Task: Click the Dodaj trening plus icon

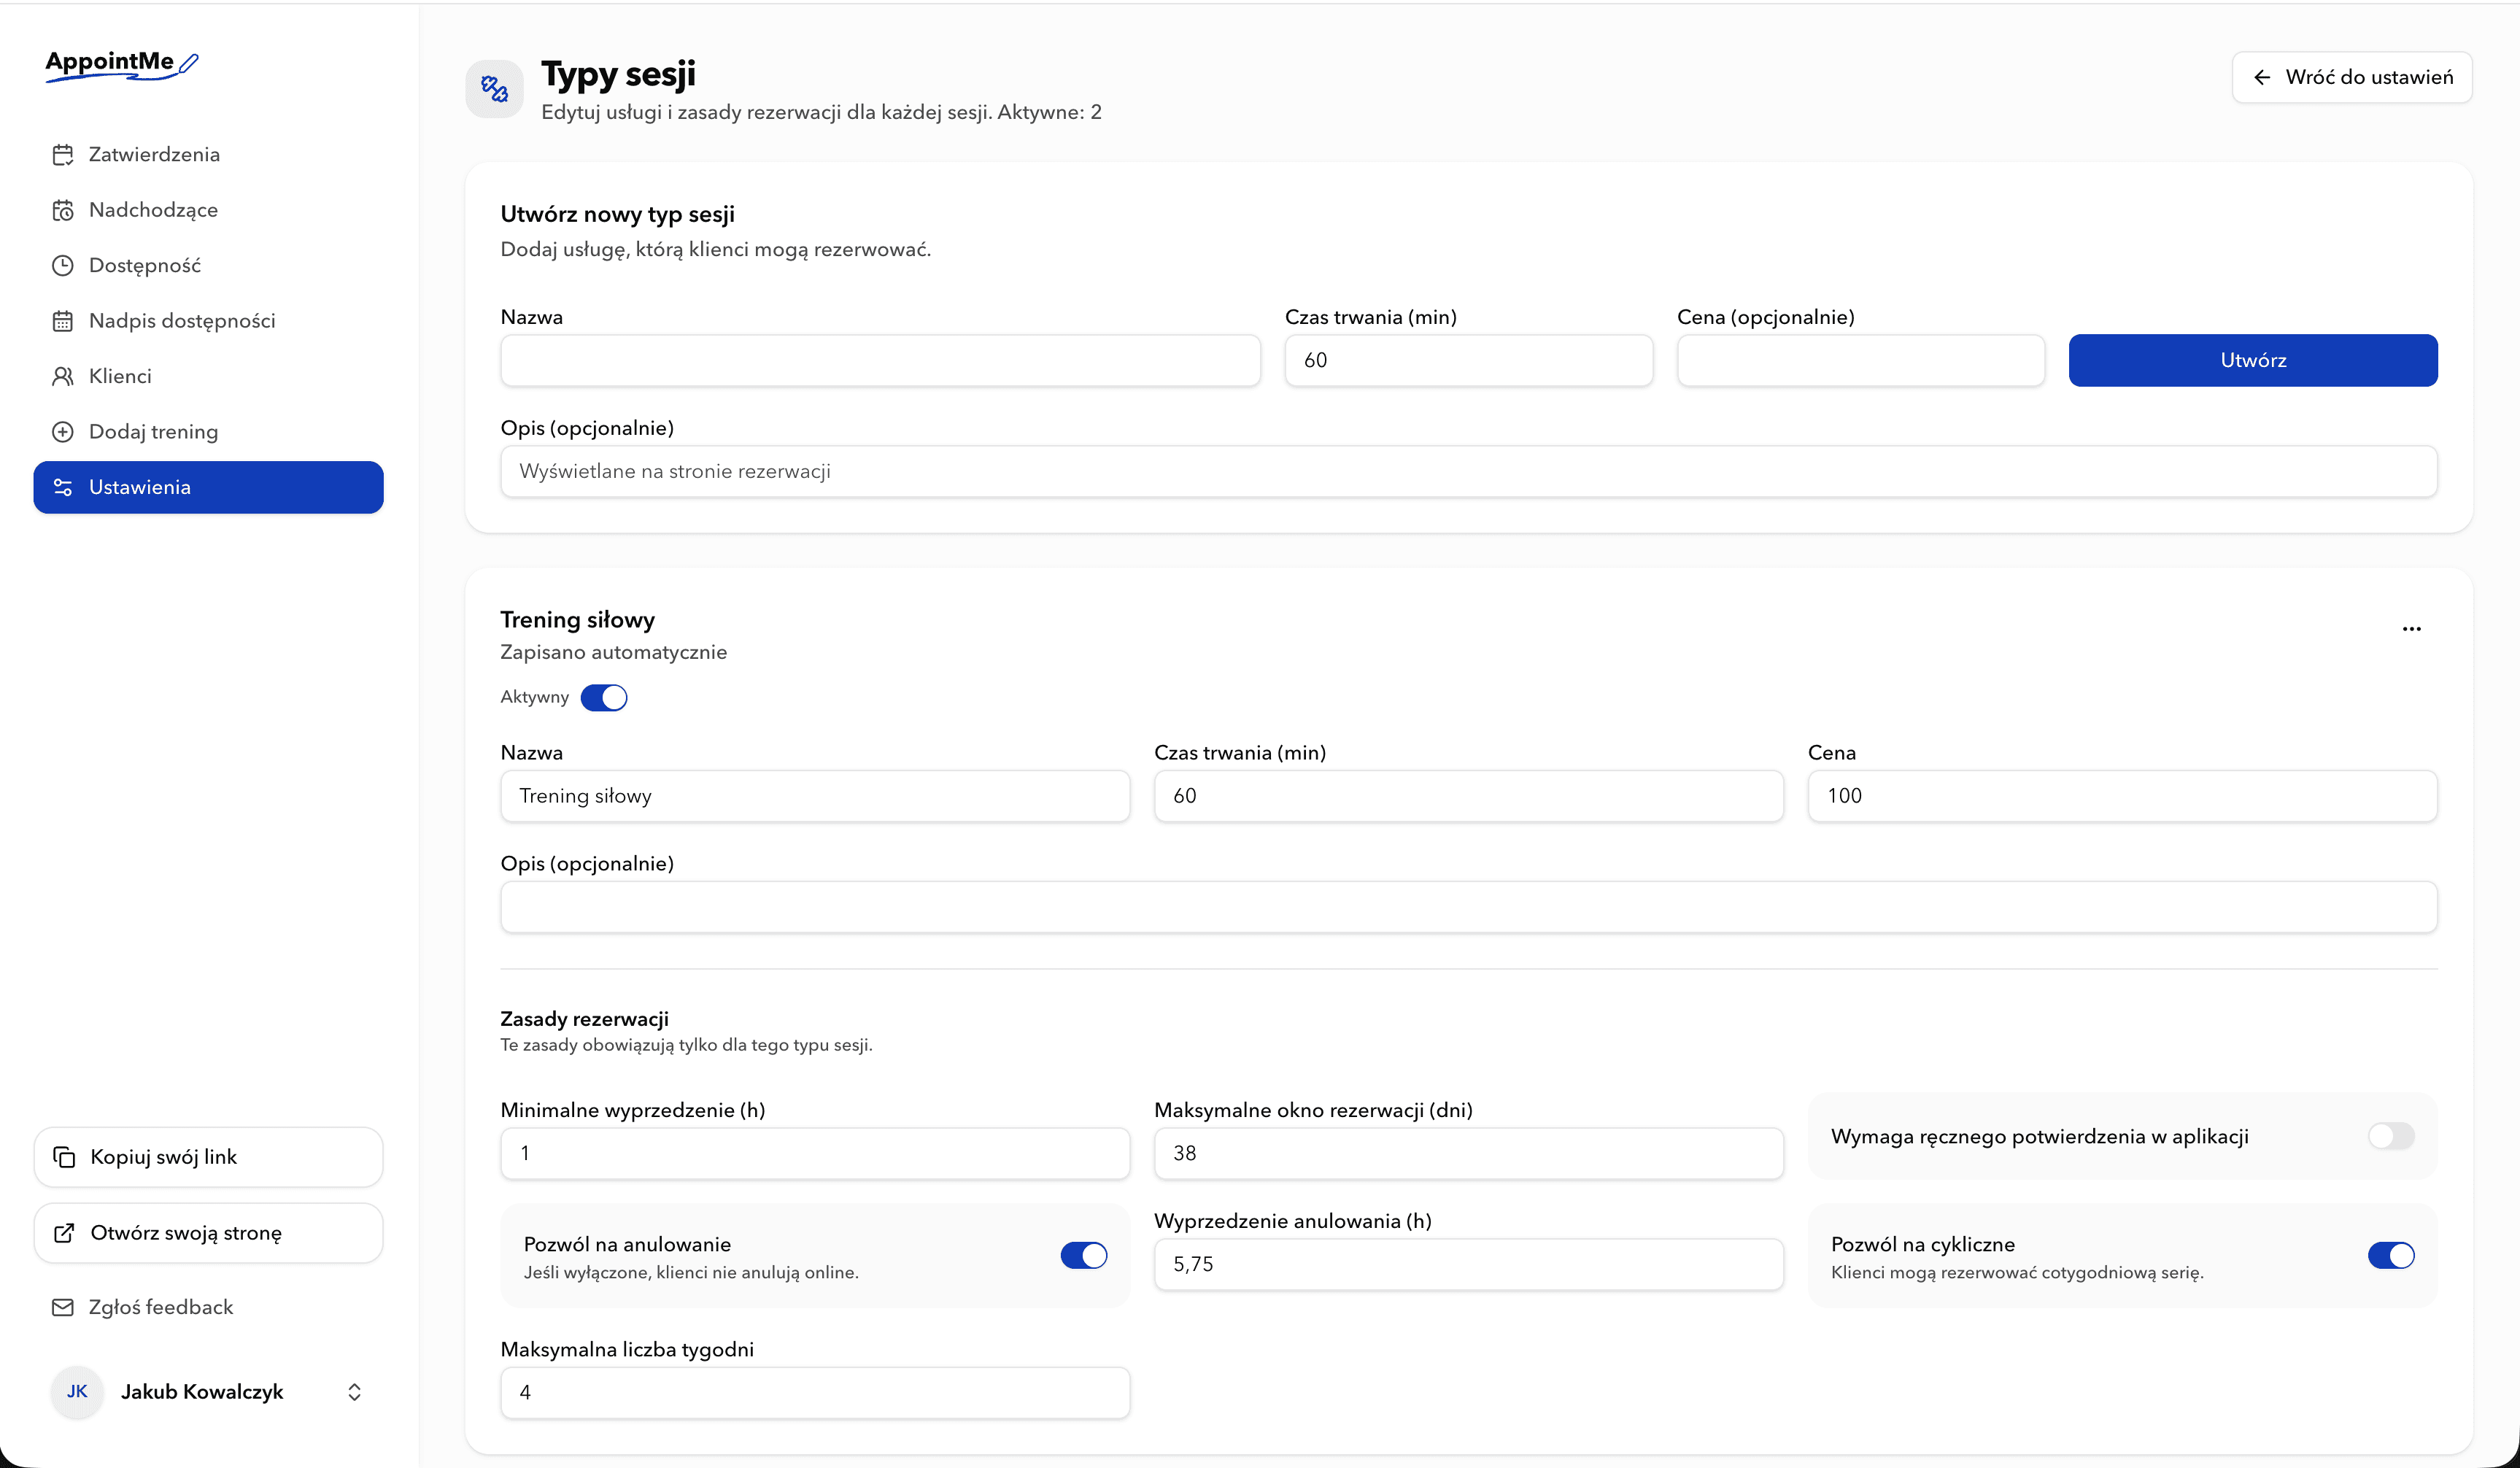Action: [x=63, y=432]
